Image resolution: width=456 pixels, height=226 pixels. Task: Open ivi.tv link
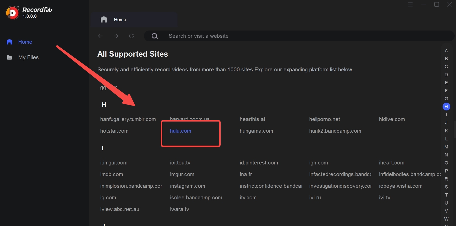[x=384, y=198]
